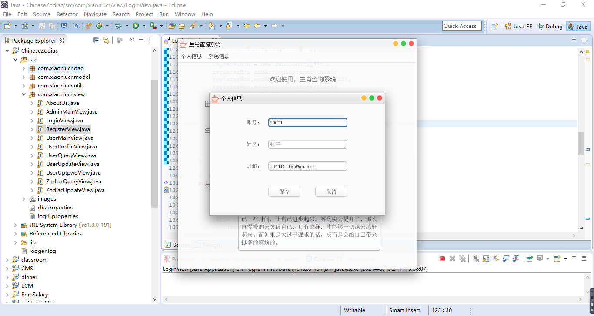The width and height of the screenshot is (594, 316).
Task: Open the Run button dropdown arrow
Action: point(144,26)
